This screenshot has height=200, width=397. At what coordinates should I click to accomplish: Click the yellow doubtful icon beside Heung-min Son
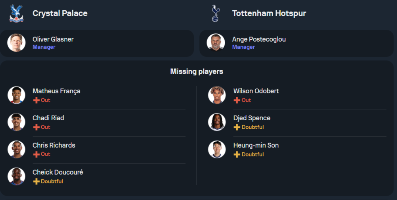pyautogui.click(x=237, y=154)
